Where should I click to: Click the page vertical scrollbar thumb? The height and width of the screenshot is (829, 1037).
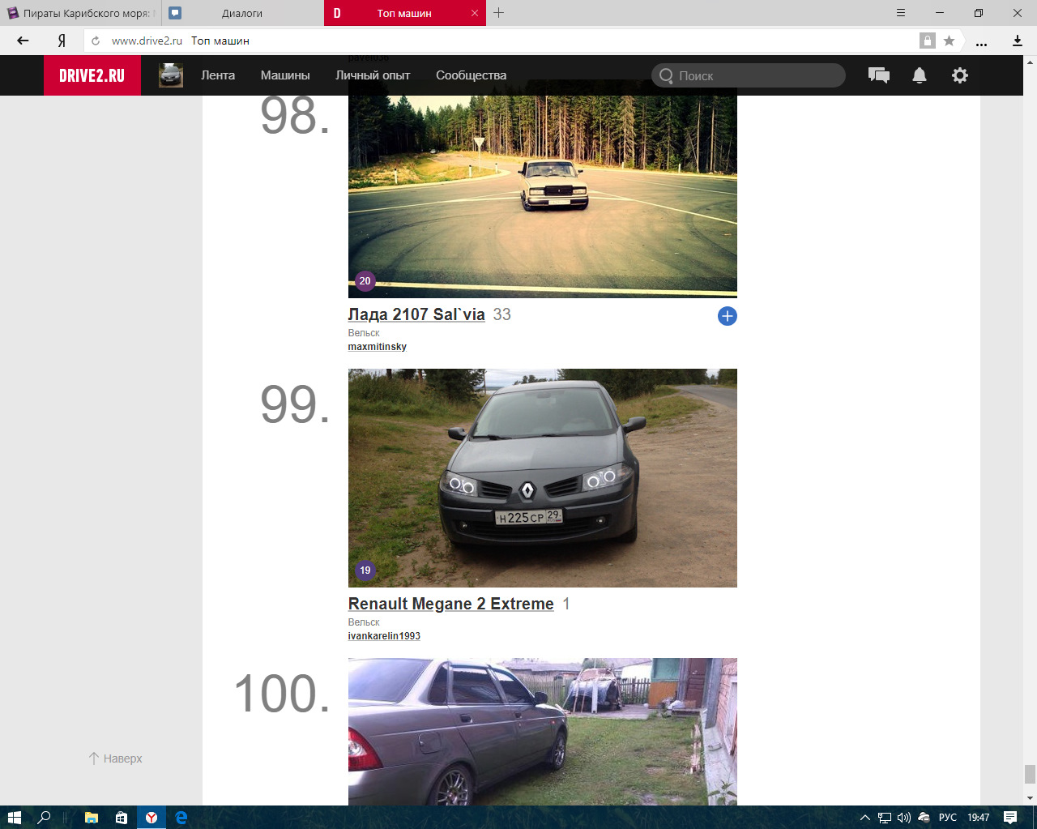(x=1030, y=774)
